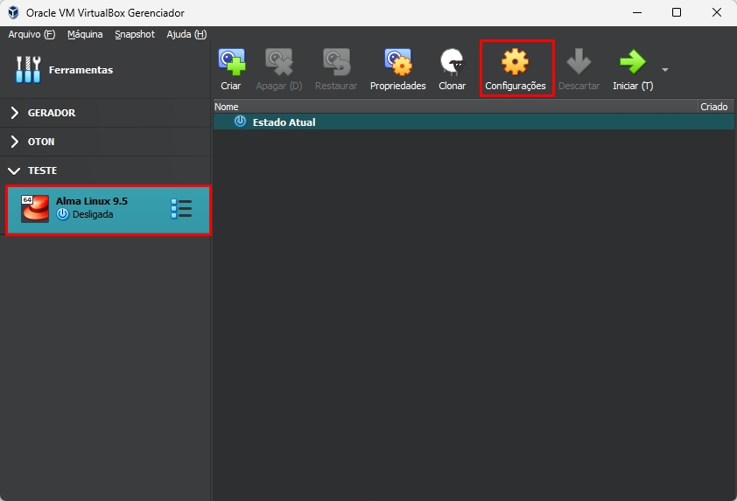Image resolution: width=737 pixels, height=501 pixels.
Task: Click the Estado Atual power icon
Action: [240, 122]
